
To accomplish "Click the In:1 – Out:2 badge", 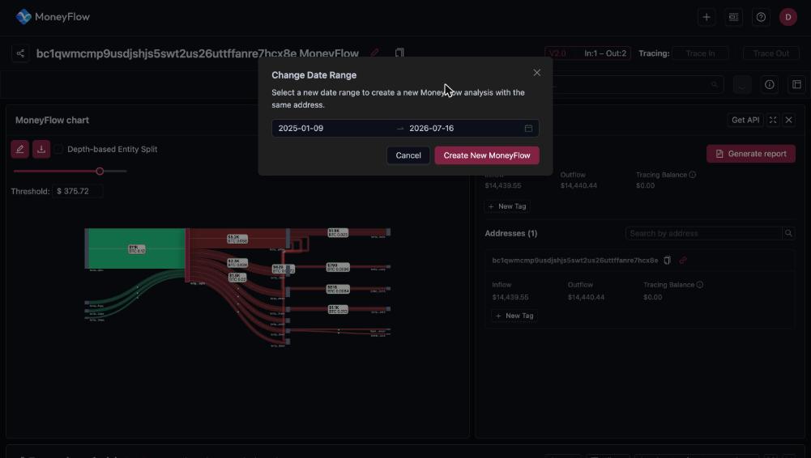I will (x=604, y=53).
